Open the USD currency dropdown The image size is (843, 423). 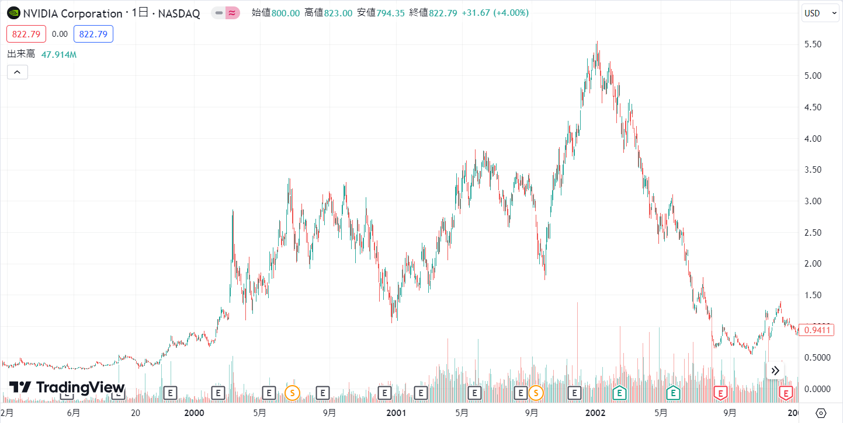[x=820, y=13]
